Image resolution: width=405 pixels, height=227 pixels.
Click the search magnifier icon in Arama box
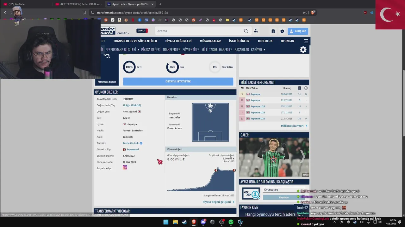coord(246,31)
